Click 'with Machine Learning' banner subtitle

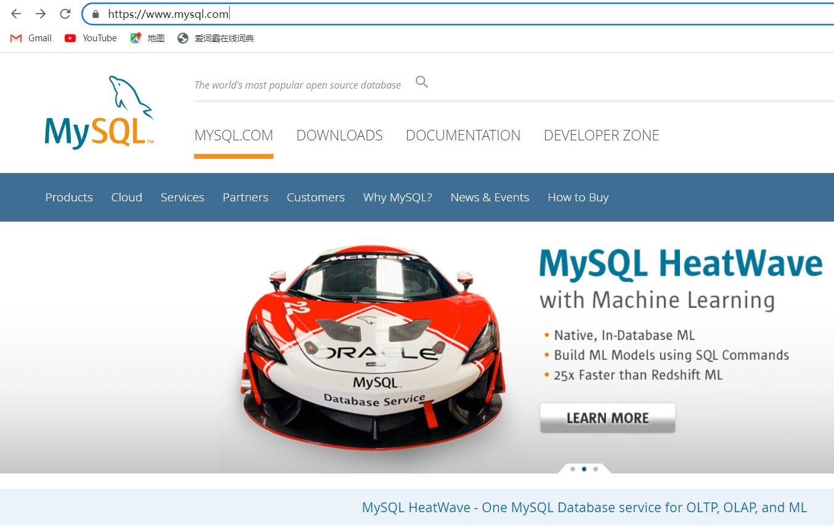pyautogui.click(x=657, y=300)
